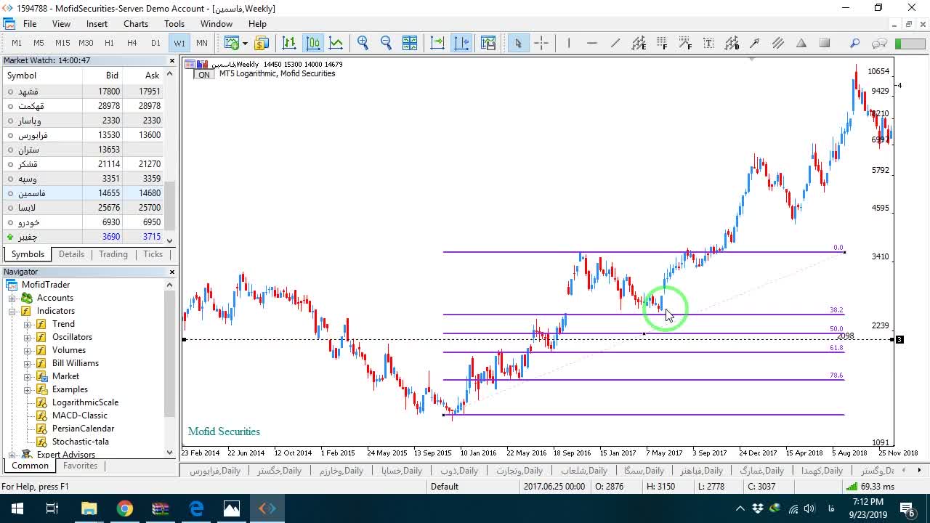Switch chart to D1 timeframe
The width and height of the screenshot is (930, 523).
click(155, 43)
